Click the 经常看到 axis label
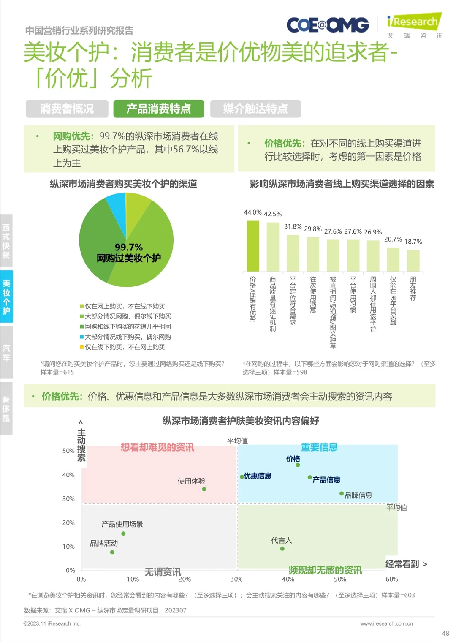Image resolution: width=456 pixels, height=642 pixels. pyautogui.click(x=406, y=564)
